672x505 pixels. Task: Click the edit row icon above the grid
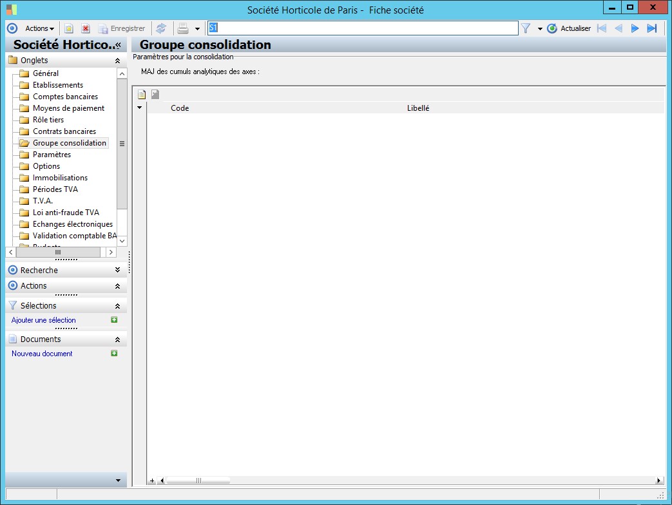pyautogui.click(x=155, y=94)
